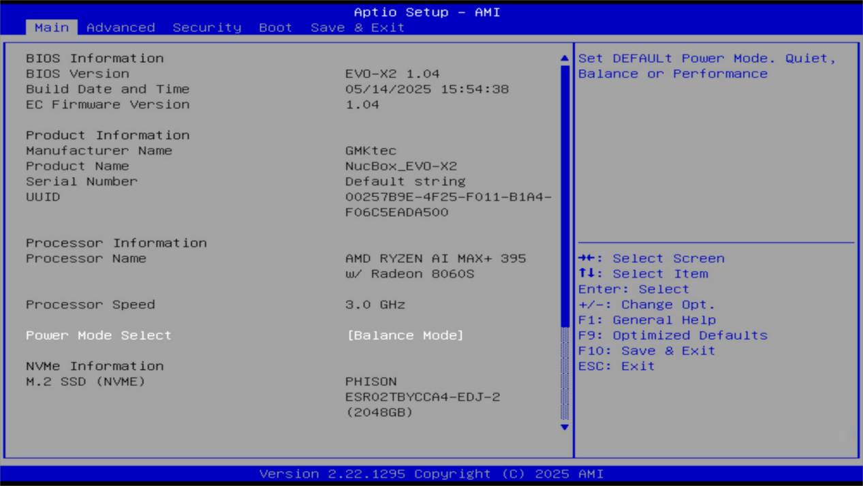Click the Product Name label
The image size is (863, 486).
point(78,166)
